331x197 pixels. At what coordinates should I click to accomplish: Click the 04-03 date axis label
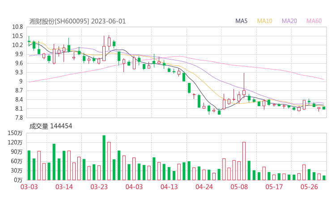(x=134, y=187)
